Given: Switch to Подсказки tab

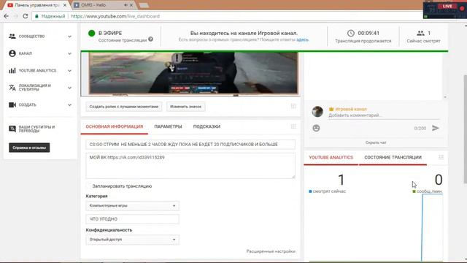Looking at the screenshot, I should (x=207, y=126).
